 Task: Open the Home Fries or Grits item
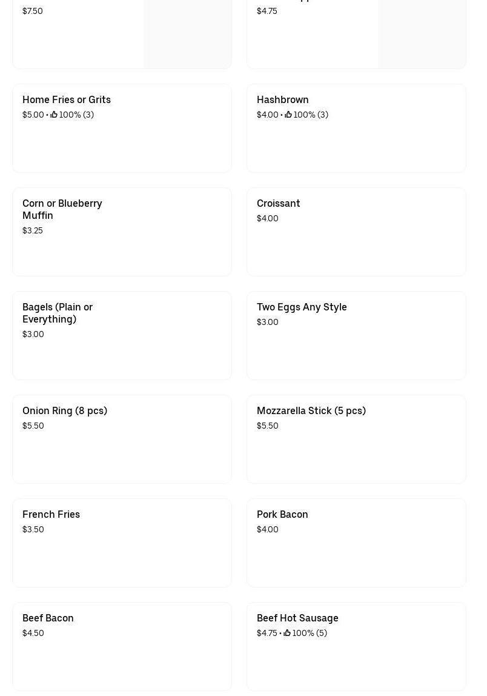[67, 99]
